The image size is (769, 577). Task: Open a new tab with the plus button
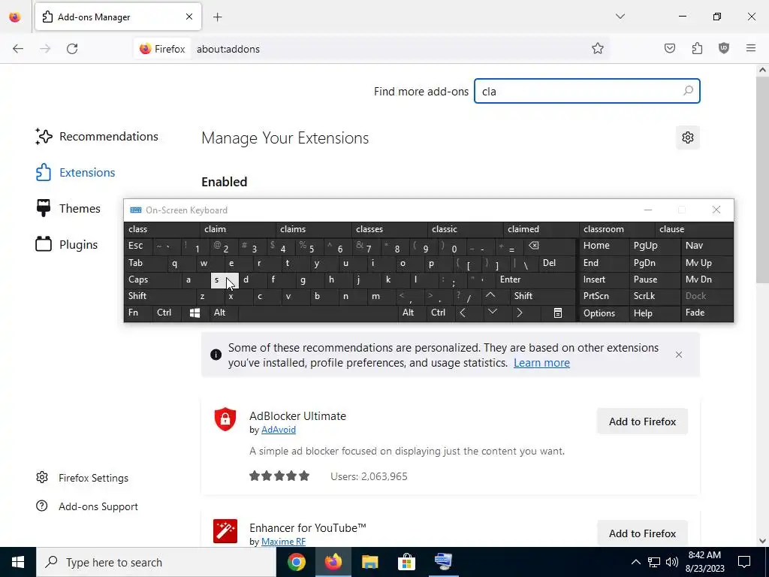pos(218,17)
